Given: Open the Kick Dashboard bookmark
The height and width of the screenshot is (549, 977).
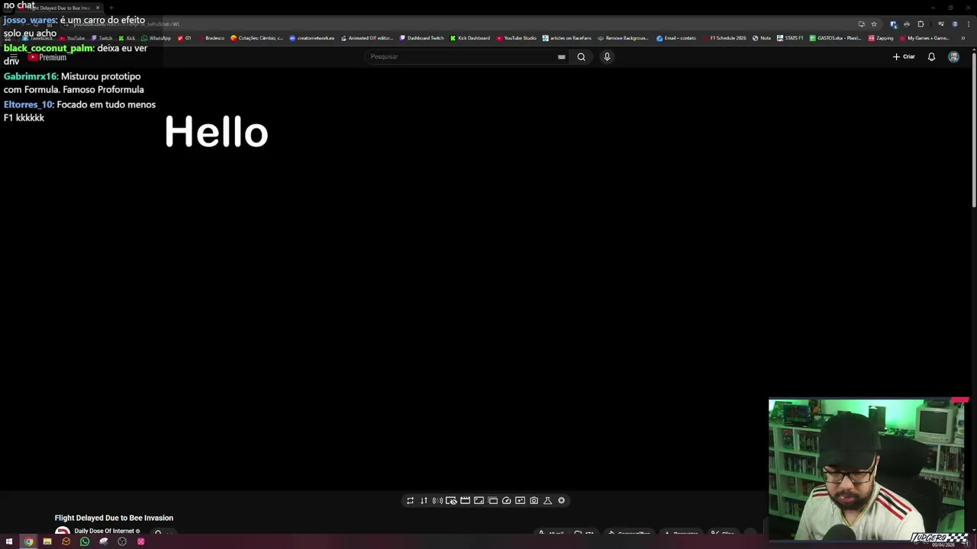Looking at the screenshot, I should 470,38.
